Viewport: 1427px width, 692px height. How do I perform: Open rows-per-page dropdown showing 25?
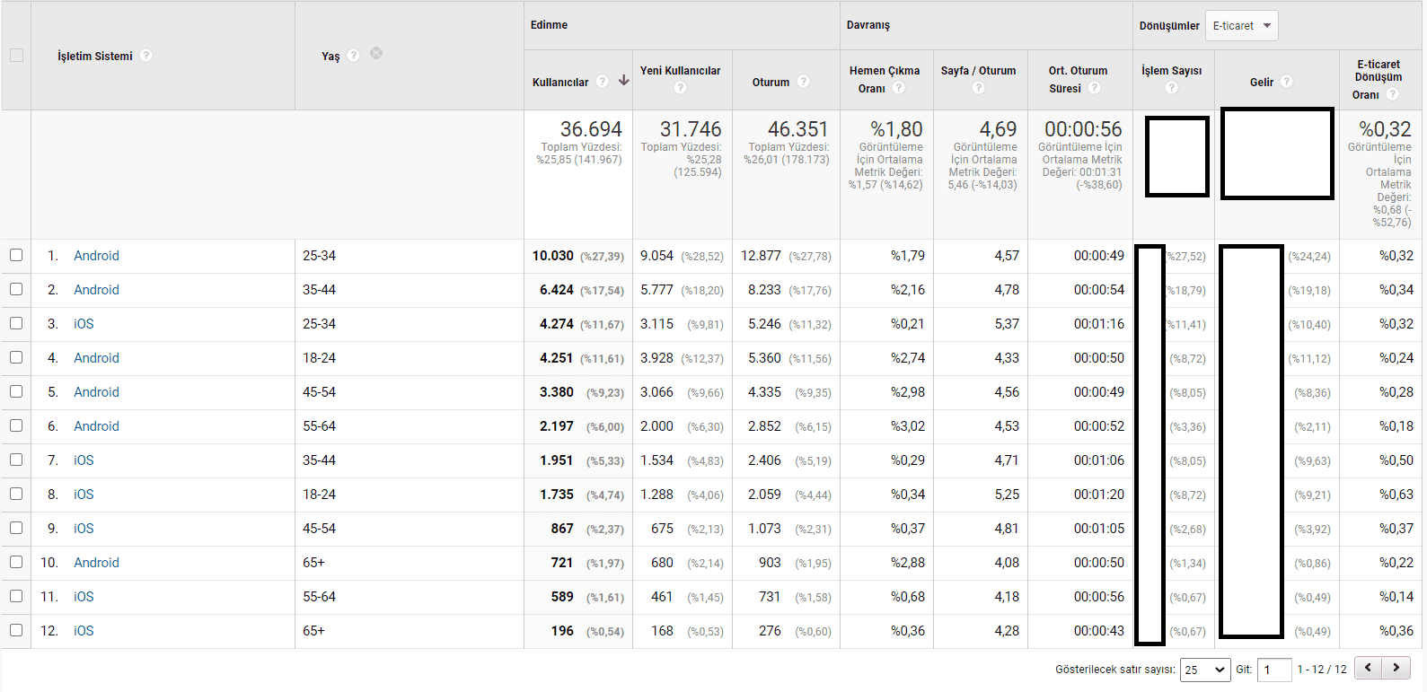[x=1204, y=670]
